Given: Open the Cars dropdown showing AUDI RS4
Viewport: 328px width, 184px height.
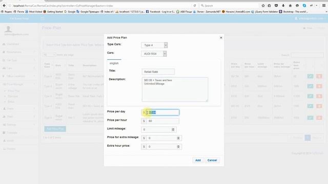Looking at the screenshot, I should click(154, 54).
